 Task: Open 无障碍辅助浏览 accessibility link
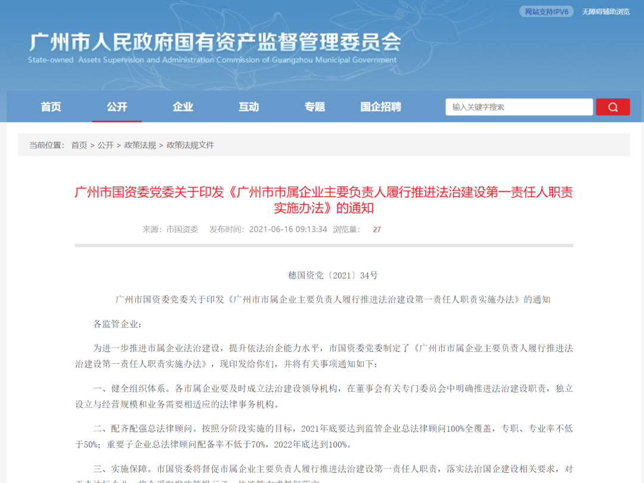click(x=605, y=12)
